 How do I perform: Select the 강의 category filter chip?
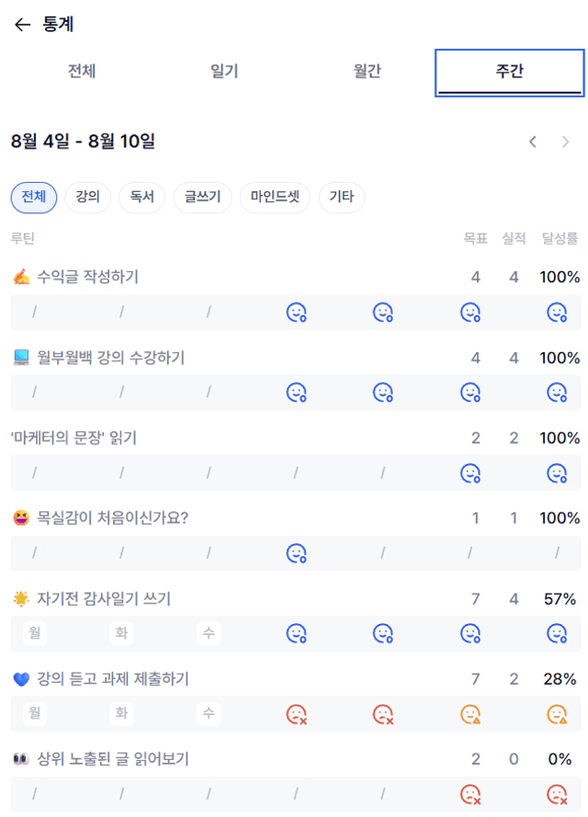[x=87, y=197]
